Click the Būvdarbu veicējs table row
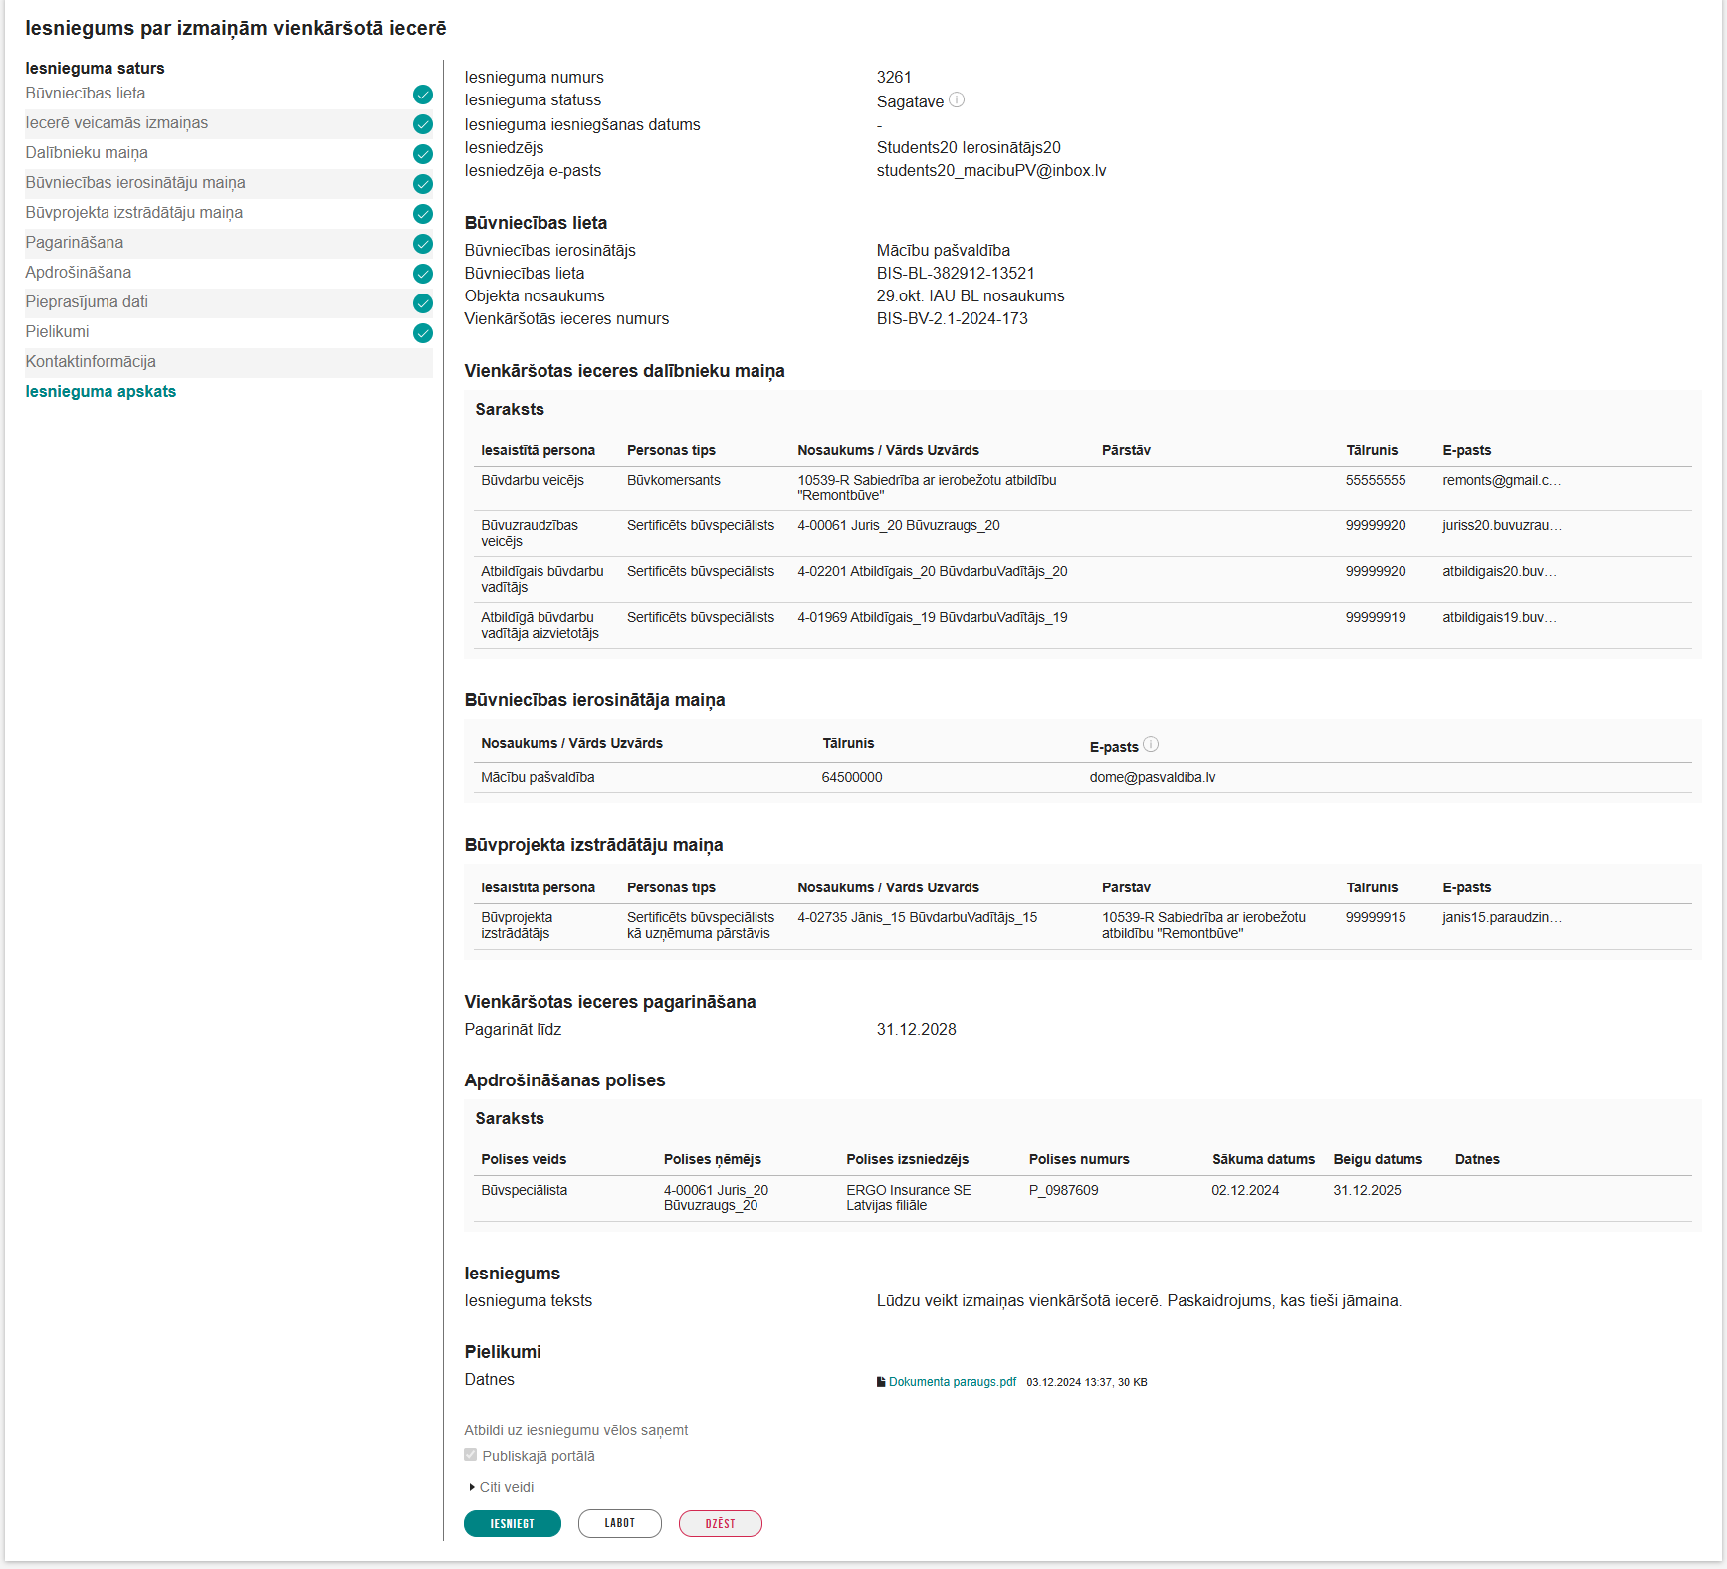This screenshot has width=1727, height=1569. [1082, 488]
